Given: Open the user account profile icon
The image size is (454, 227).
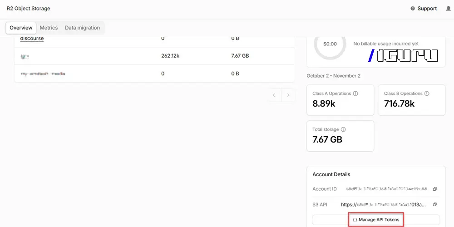Looking at the screenshot, I should point(449,9).
